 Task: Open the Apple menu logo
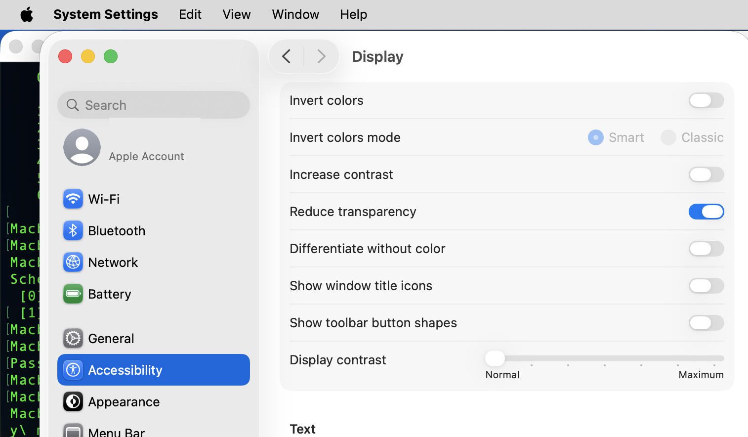(x=27, y=14)
